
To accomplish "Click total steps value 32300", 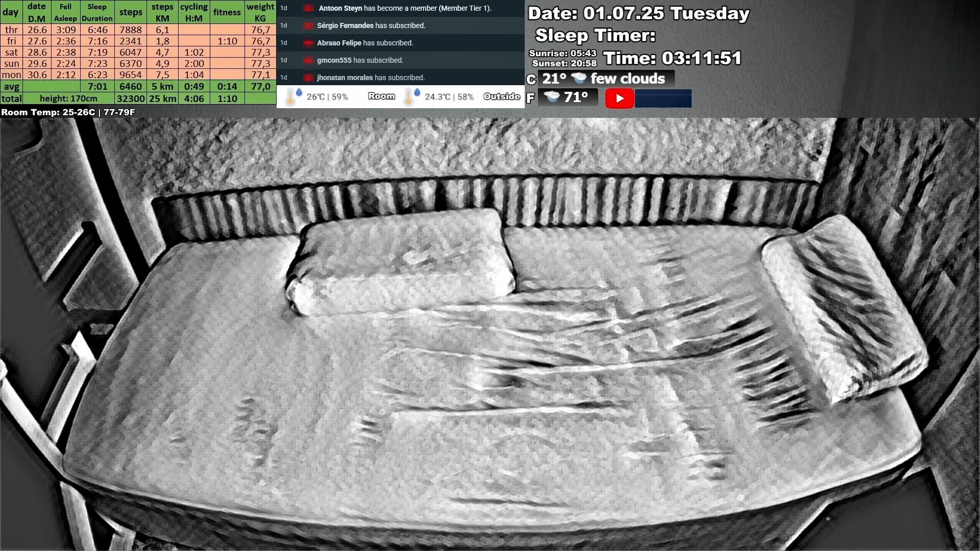I will (x=131, y=98).
